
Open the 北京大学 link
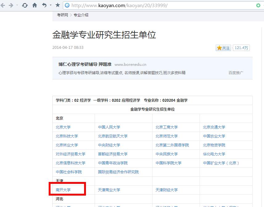point(63,127)
